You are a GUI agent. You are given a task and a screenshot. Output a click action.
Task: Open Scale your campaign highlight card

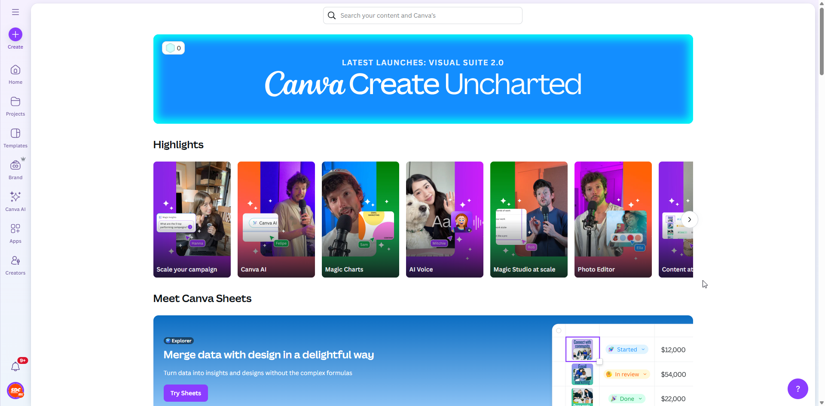click(x=192, y=220)
